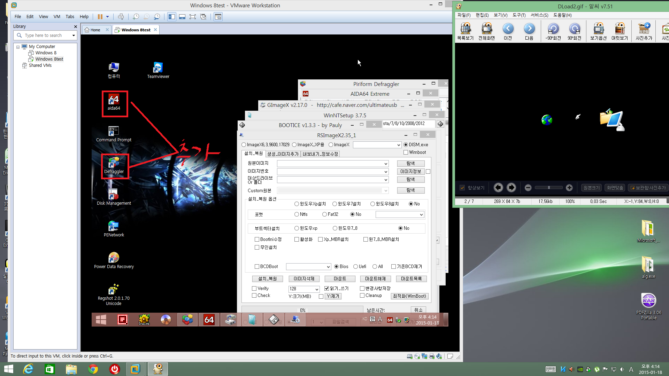Enable the Wimboot checkbox

pos(406,152)
